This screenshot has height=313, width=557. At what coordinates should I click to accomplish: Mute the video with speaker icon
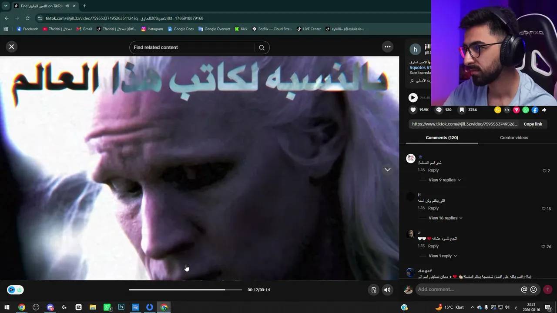[x=387, y=290]
